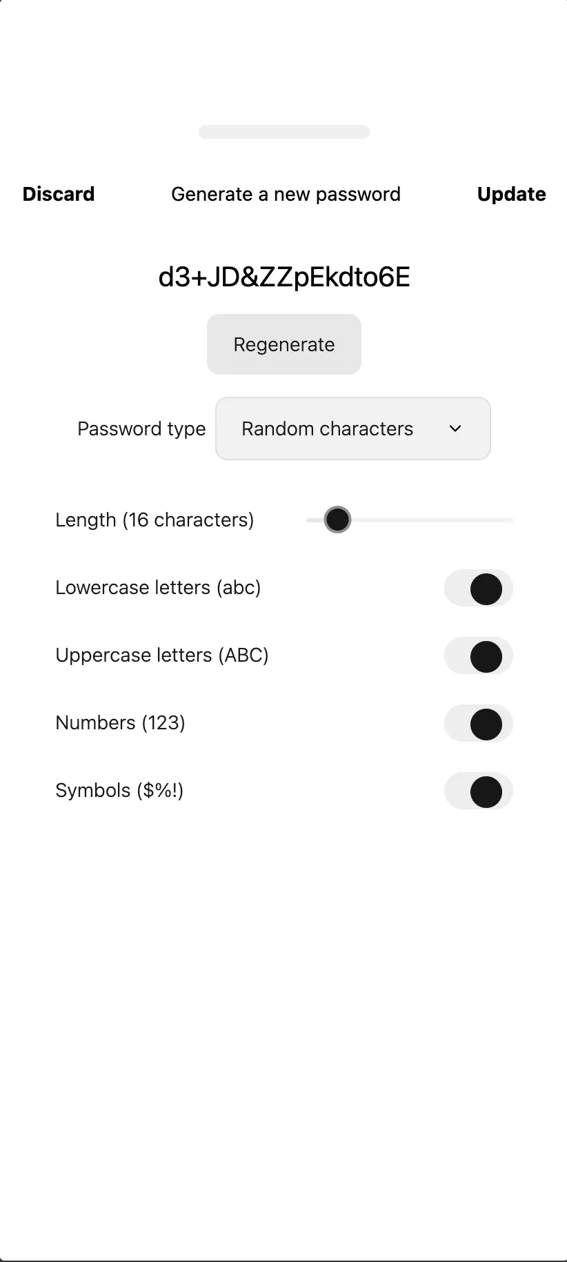Image resolution: width=567 pixels, height=1262 pixels.
Task: Click the 'Password type' label
Action: pyautogui.click(x=141, y=428)
